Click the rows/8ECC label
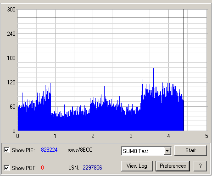Image resolution: width=212 pixels, height=176 pixels. tap(80, 150)
